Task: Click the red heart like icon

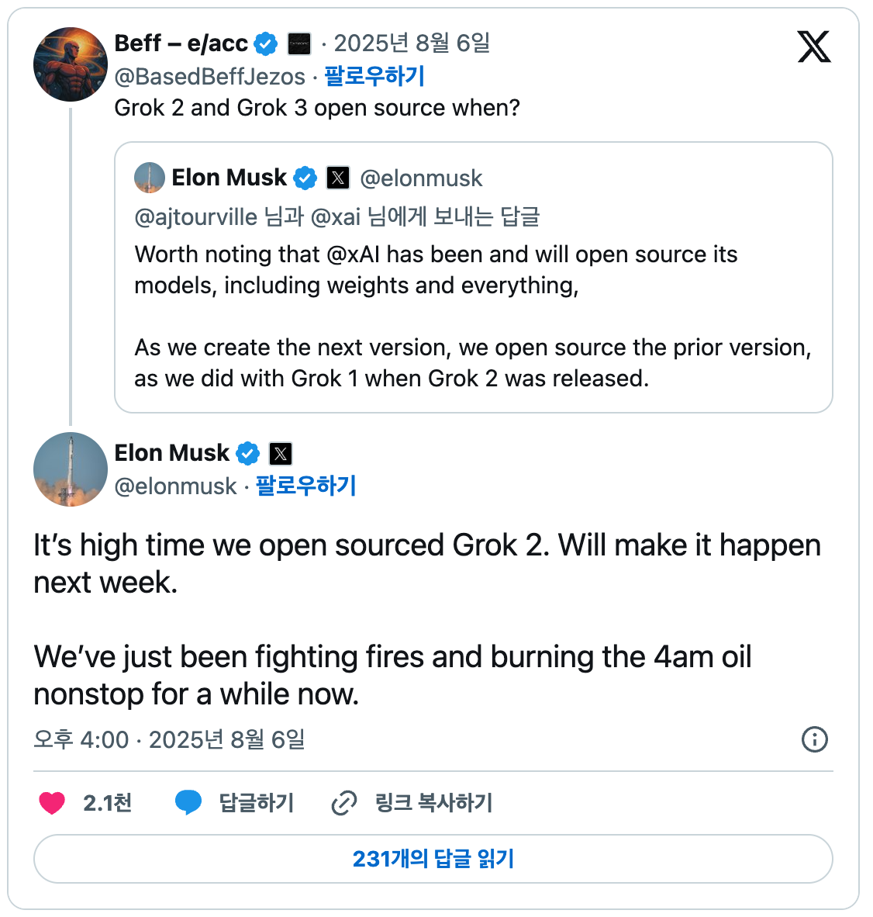Action: click(52, 803)
